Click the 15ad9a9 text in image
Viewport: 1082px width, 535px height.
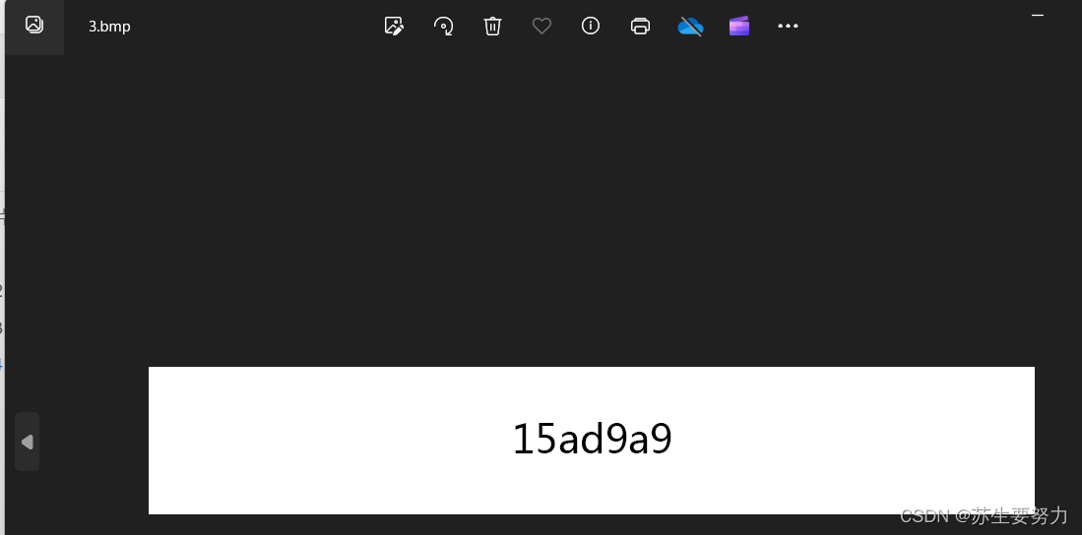pos(592,439)
